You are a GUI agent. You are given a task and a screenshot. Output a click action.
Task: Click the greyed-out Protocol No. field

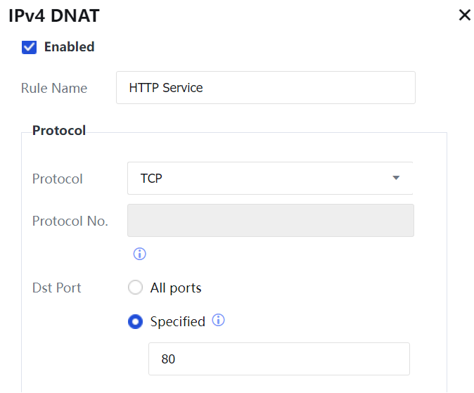coord(270,221)
